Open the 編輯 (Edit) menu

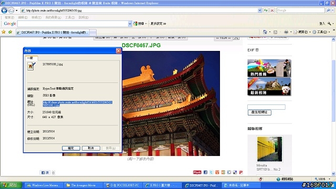(23, 17)
